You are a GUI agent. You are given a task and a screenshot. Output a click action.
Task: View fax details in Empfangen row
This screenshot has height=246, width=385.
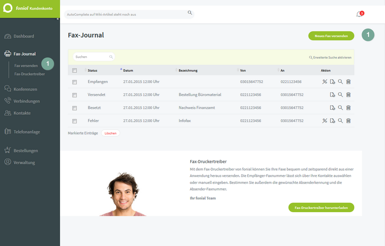340,81
